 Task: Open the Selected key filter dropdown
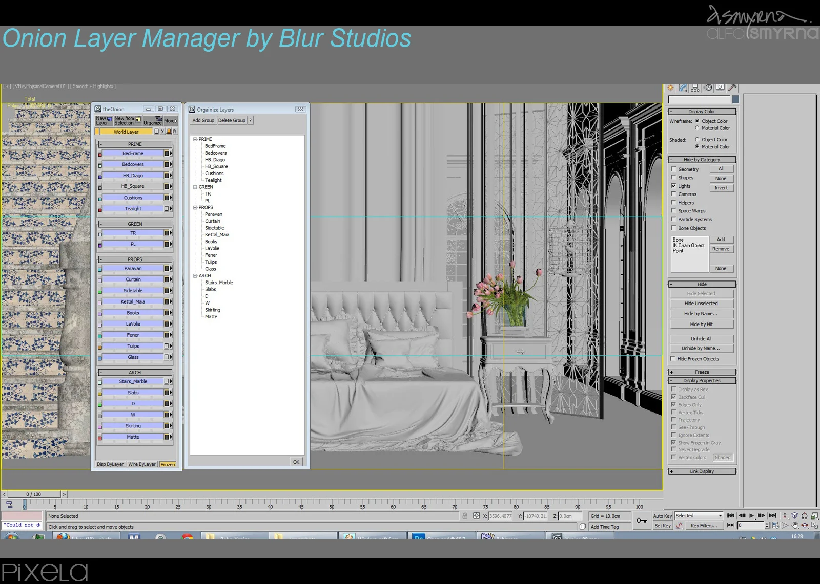click(699, 515)
